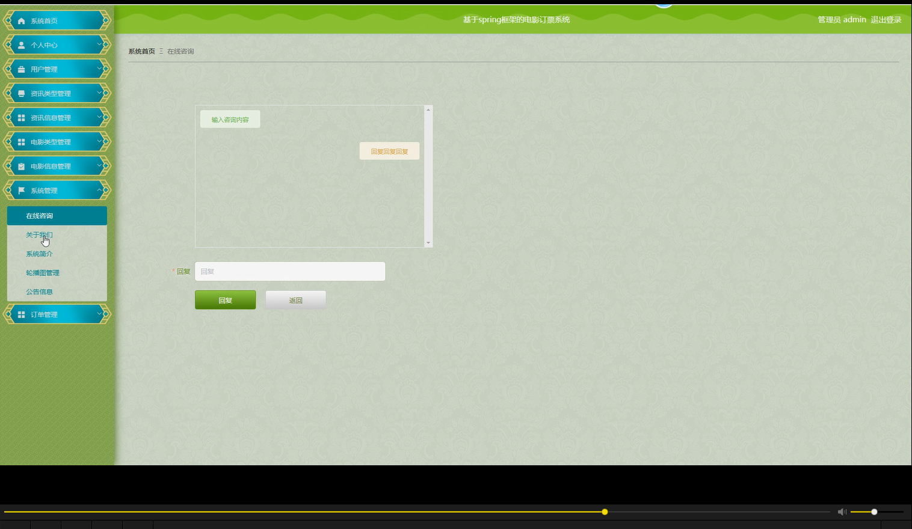Screen dimensions: 912x529
Task: Select 在线咨询 submenu item
Action: tap(57, 215)
